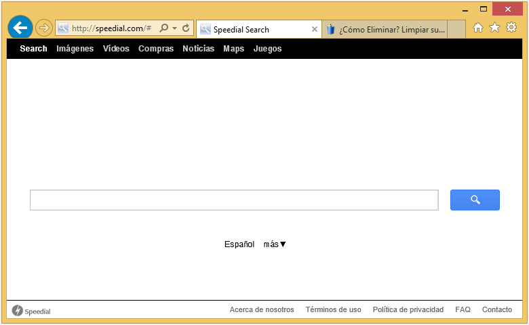529x325 pixels.
Task: Refresh the speedial.com page
Action: pos(186,28)
